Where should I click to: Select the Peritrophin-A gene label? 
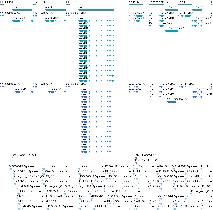[159, 2]
